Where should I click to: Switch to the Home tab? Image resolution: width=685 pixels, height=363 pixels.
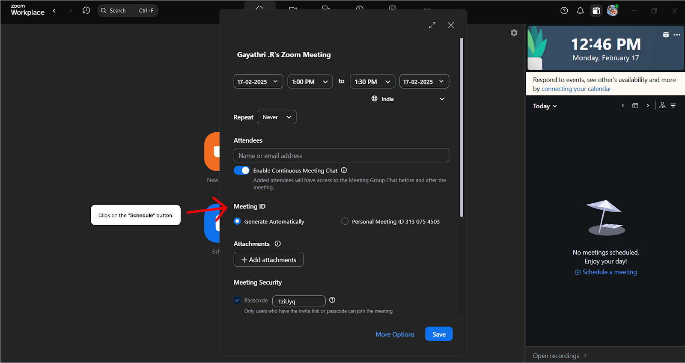click(260, 7)
